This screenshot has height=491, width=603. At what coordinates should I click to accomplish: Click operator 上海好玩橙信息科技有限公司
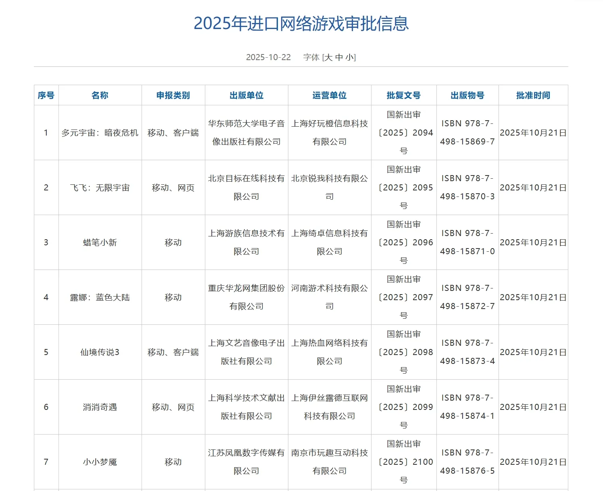[x=330, y=133]
